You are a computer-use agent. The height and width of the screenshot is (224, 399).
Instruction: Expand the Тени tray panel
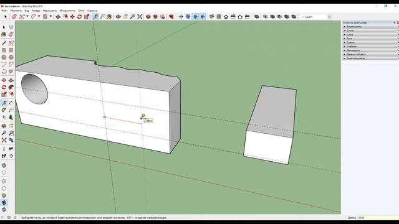point(370,39)
